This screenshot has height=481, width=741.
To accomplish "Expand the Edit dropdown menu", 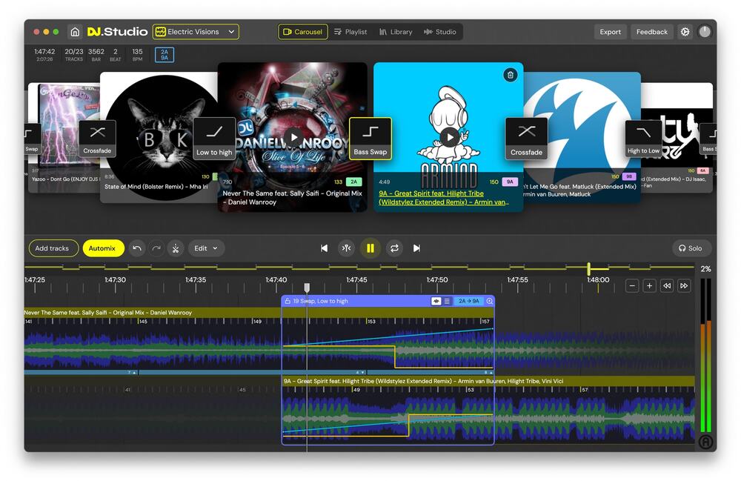I will pyautogui.click(x=206, y=248).
